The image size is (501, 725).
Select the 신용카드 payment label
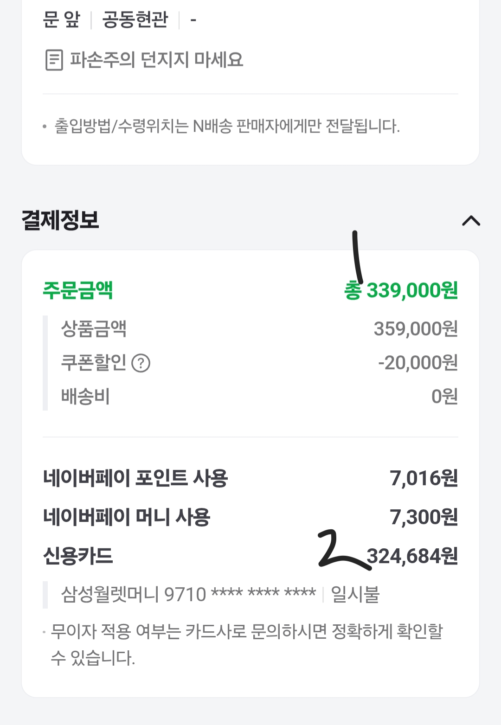pos(78,556)
